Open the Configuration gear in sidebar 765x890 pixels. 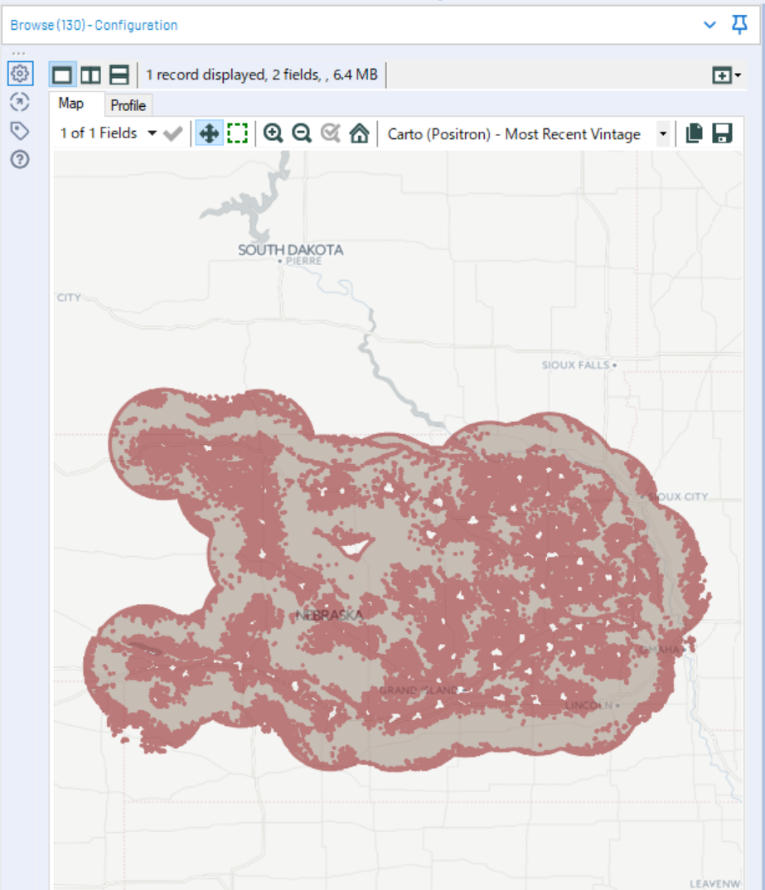(20, 74)
